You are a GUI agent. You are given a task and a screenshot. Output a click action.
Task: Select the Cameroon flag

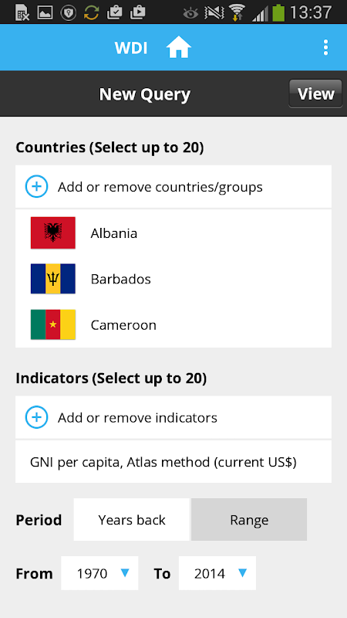(53, 324)
